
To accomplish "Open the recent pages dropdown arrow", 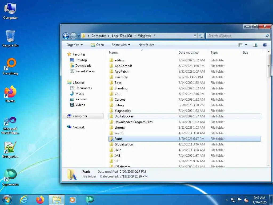I will (x=79, y=36).
